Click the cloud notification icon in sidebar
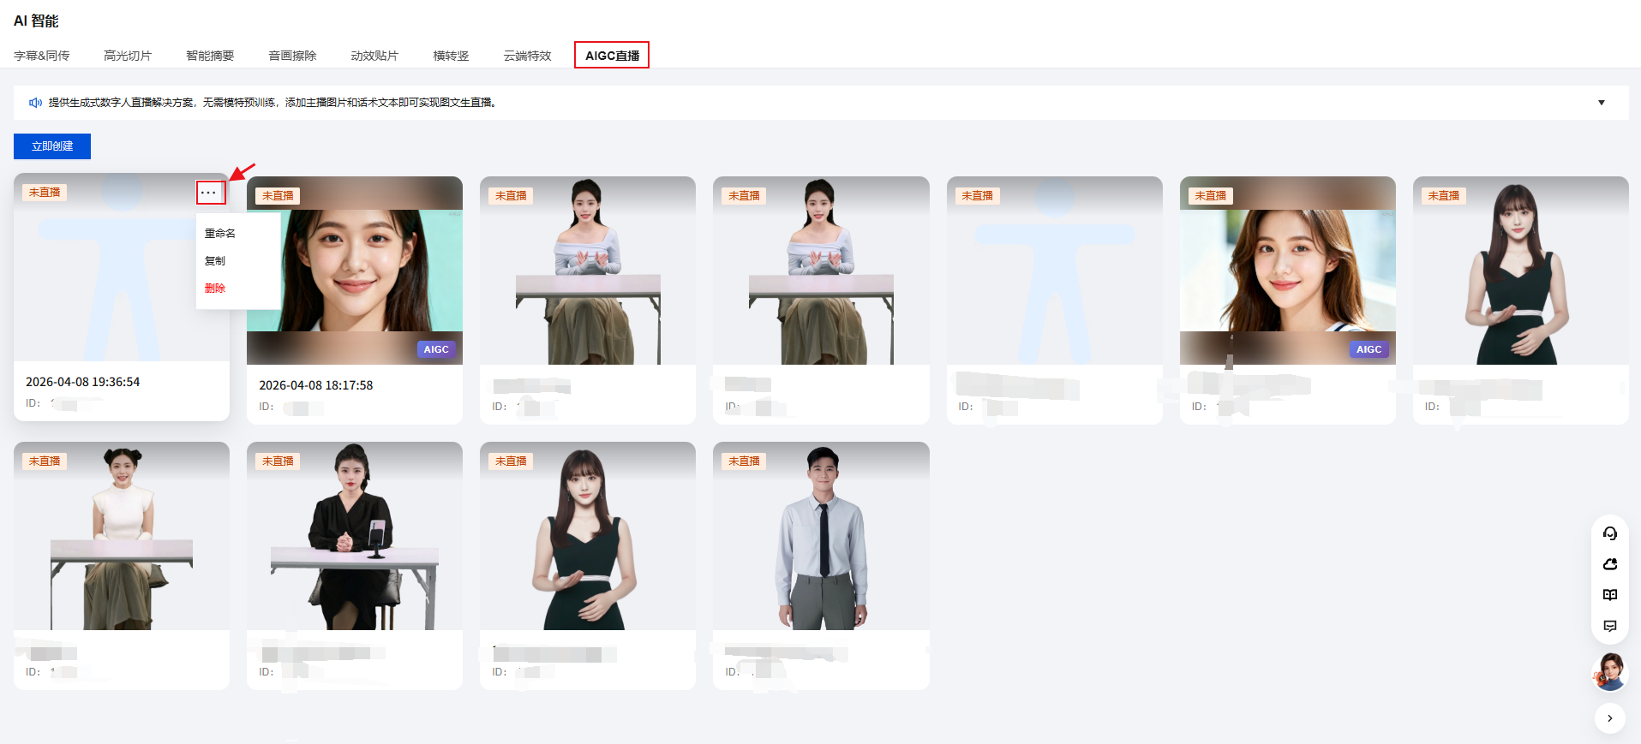Viewport: 1641px width, 744px height. point(1609,564)
